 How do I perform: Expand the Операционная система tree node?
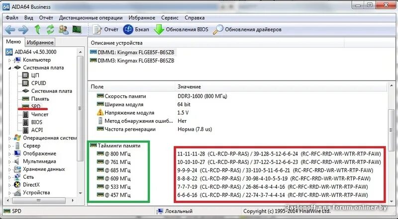(x=10, y=138)
